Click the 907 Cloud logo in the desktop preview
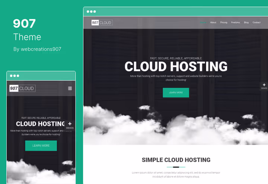Image resolution: width=268 pixels, height=184 pixels. pyautogui.click(x=102, y=23)
